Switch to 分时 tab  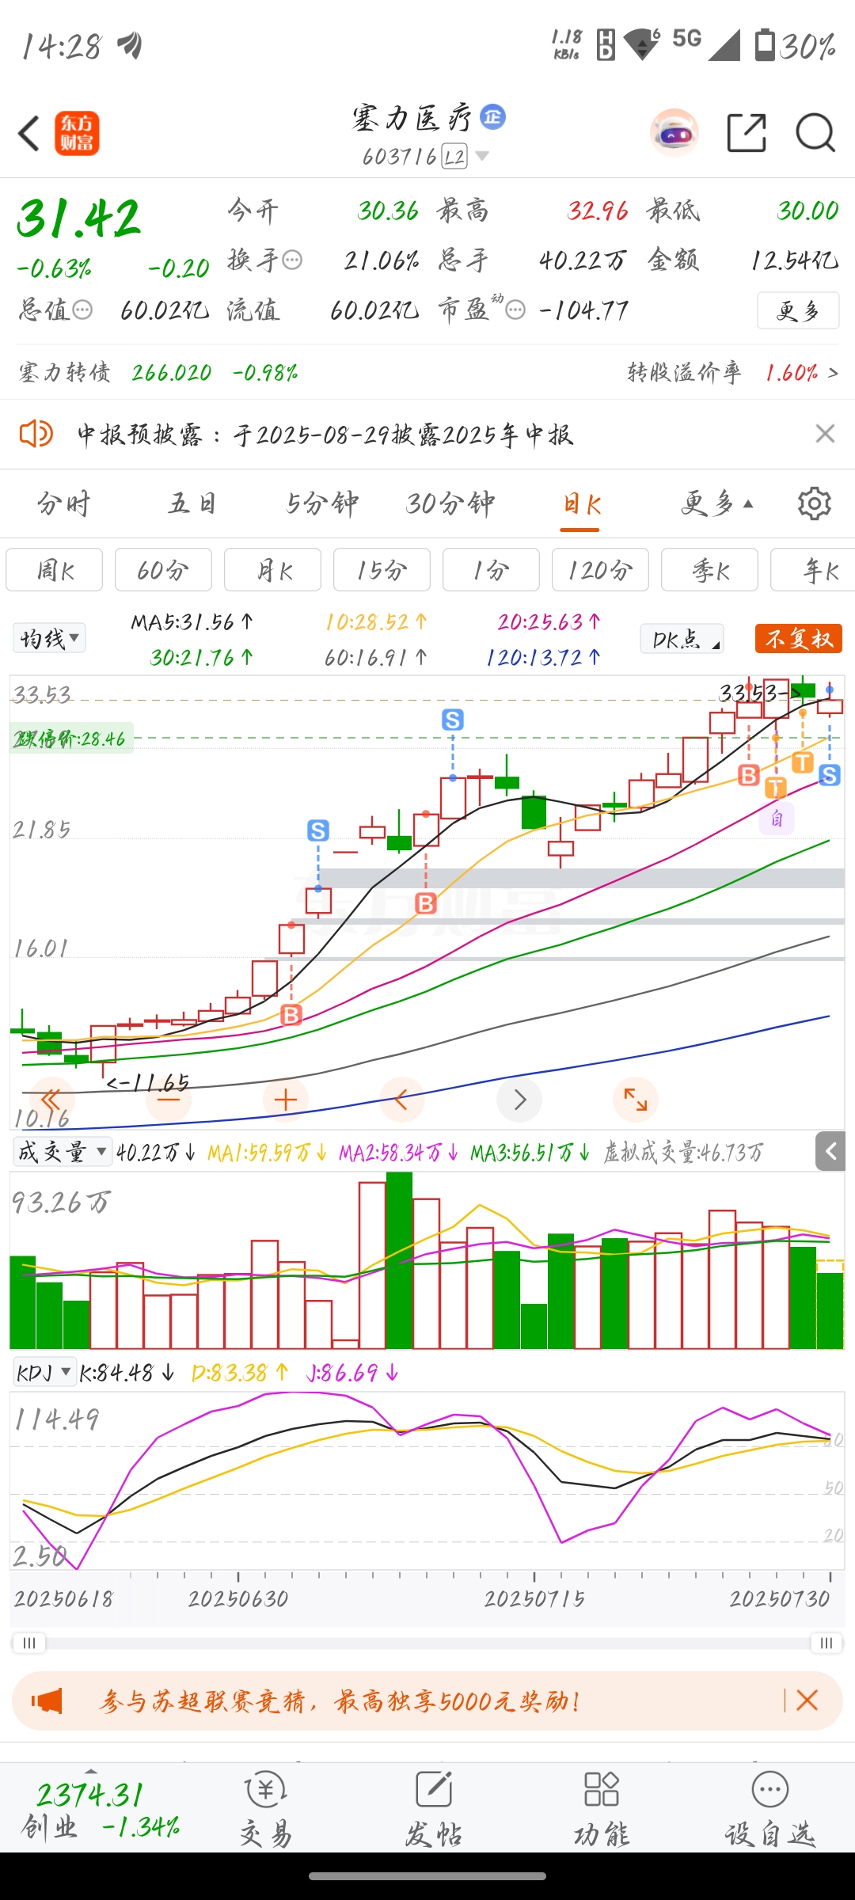click(x=64, y=503)
